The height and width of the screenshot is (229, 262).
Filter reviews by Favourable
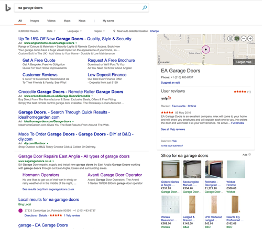pos(179,106)
